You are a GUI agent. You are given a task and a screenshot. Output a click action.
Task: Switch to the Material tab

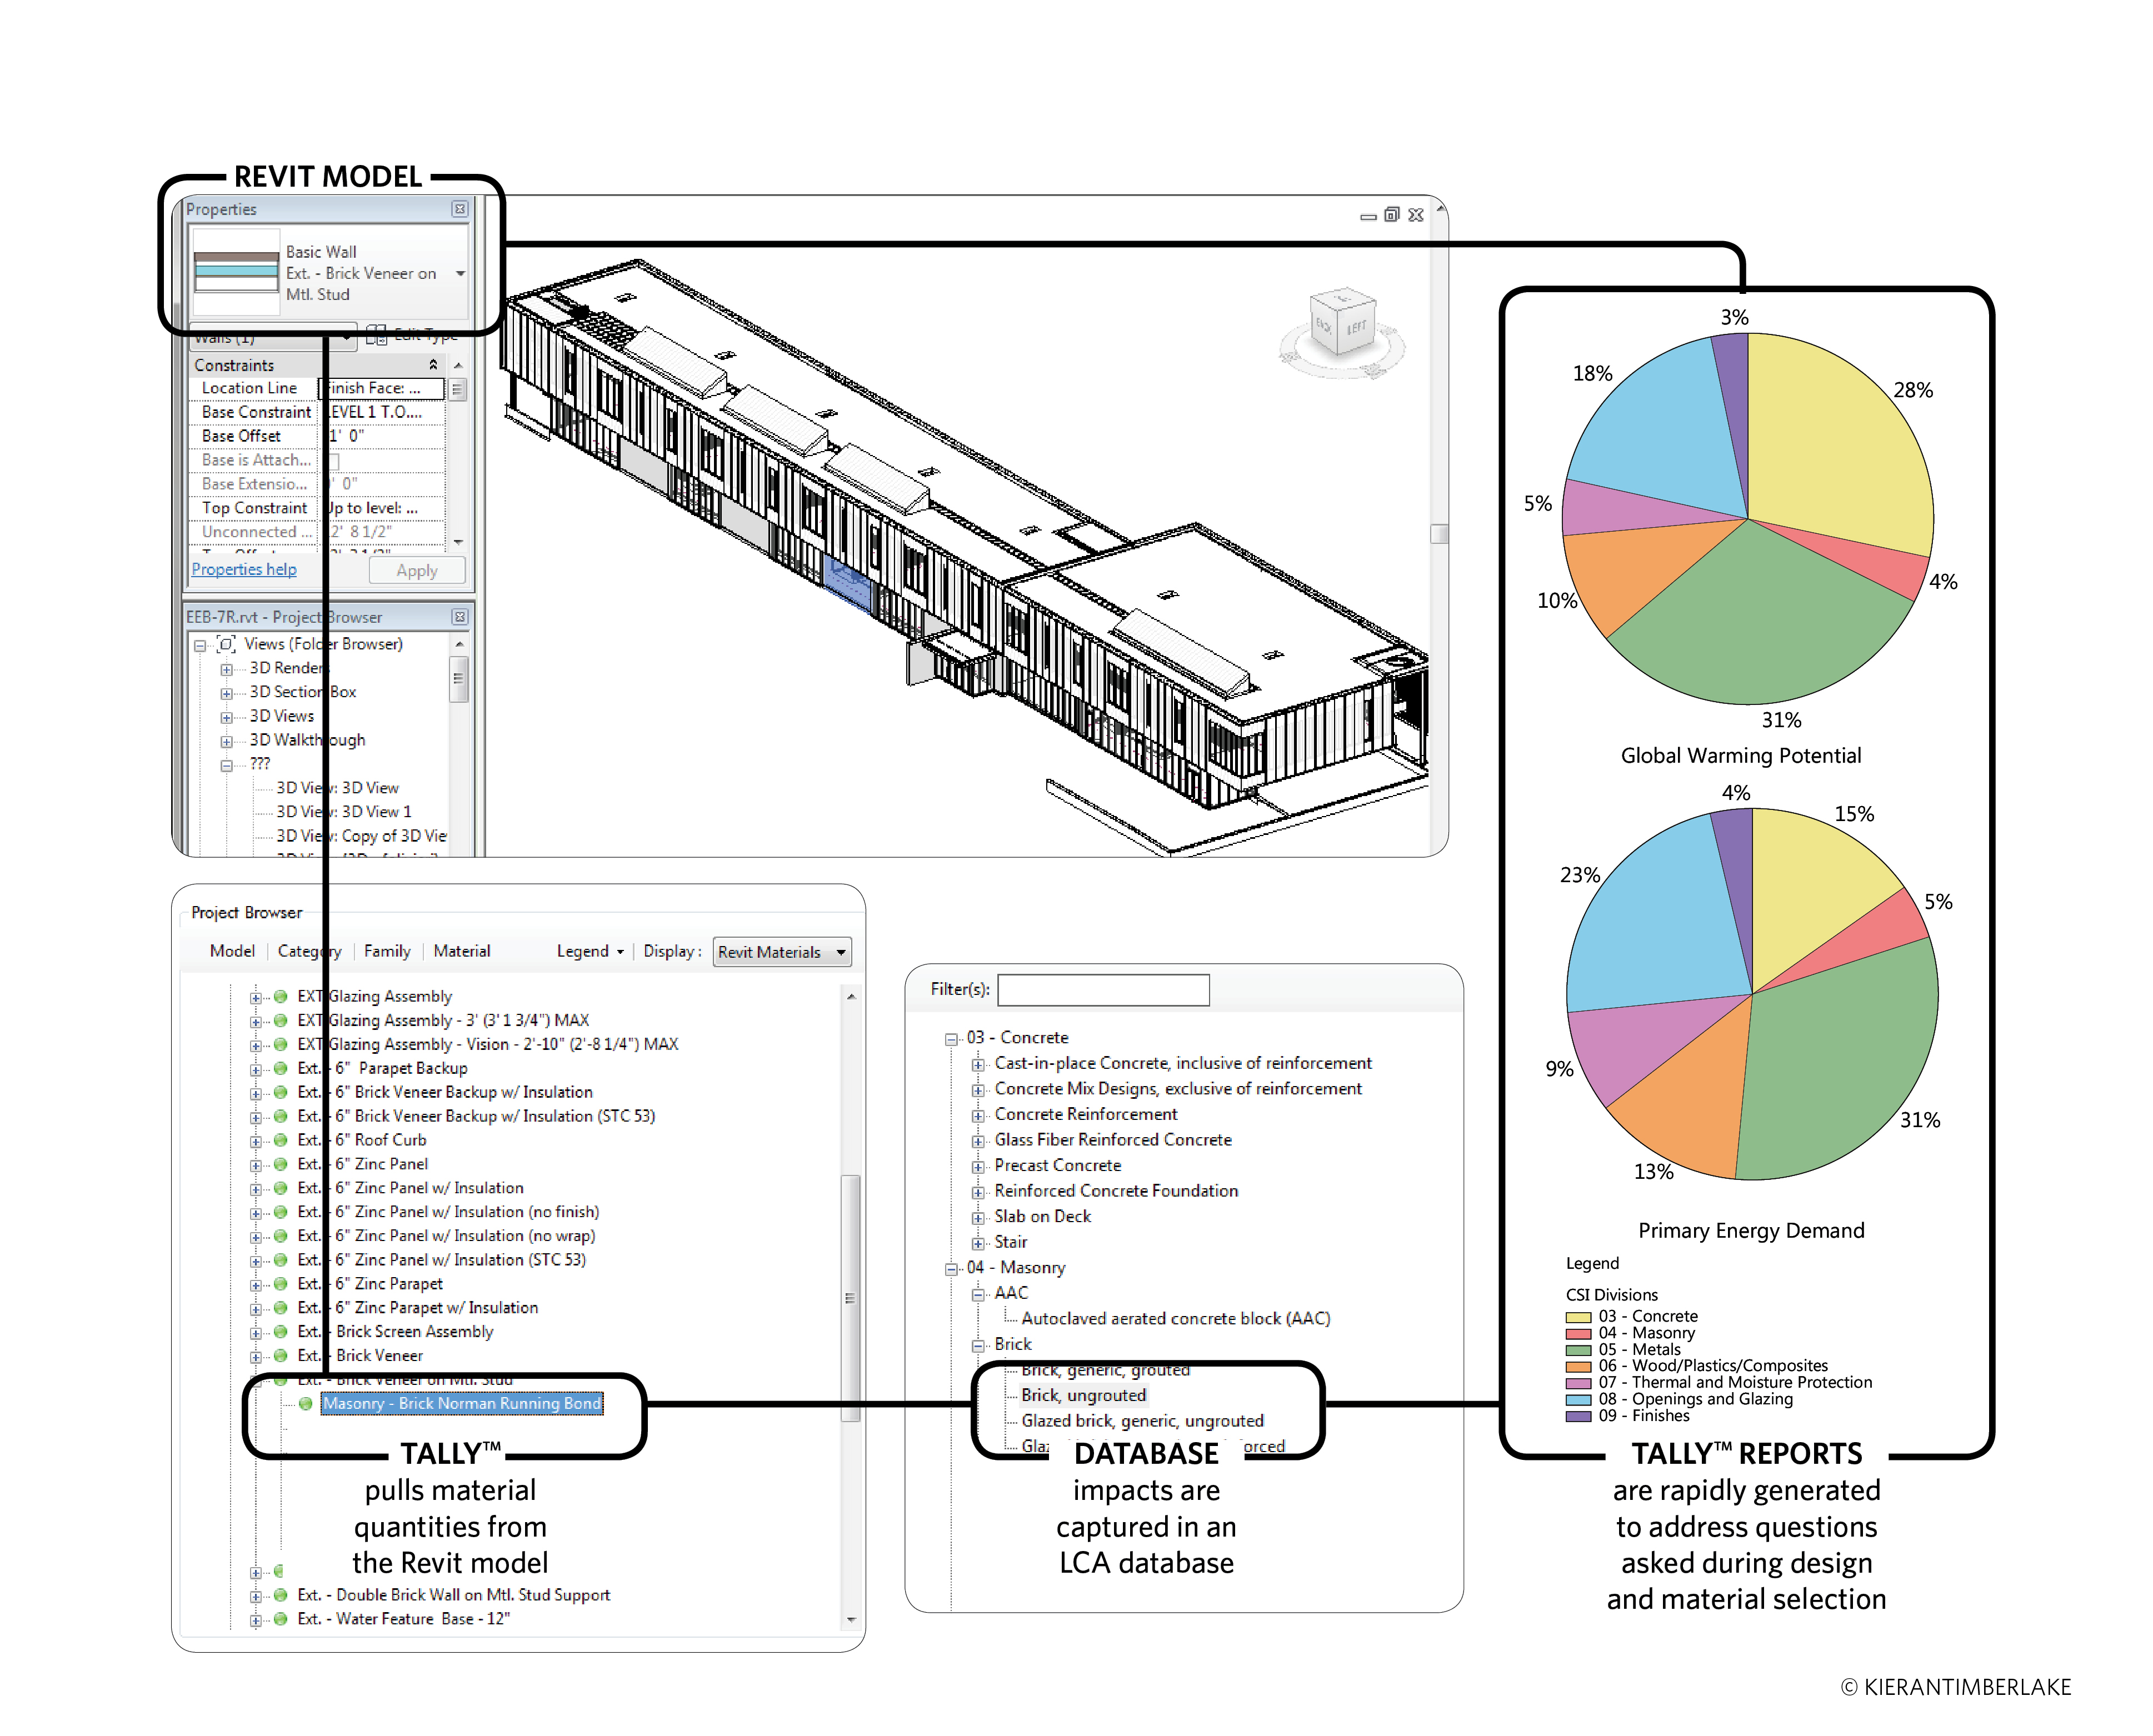pos(462,952)
